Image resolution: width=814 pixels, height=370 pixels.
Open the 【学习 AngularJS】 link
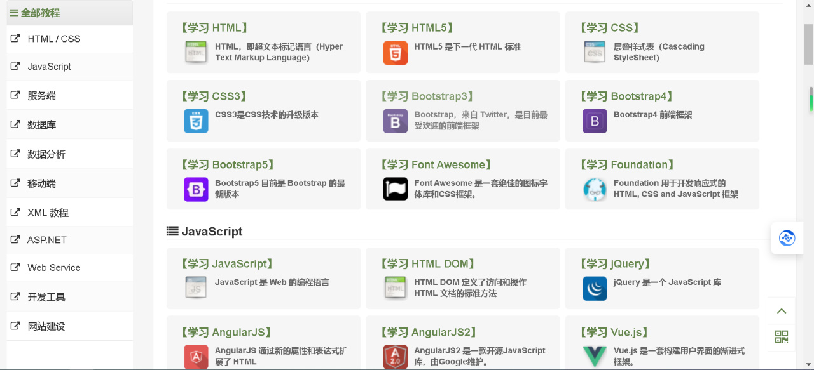226,333
